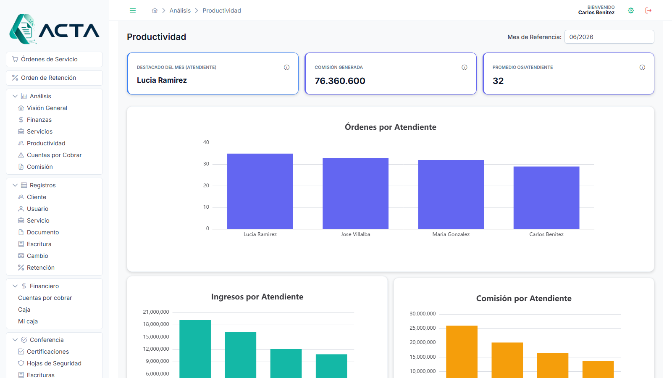Click the dollar icon beside Finanzas
Image resolution: width=672 pixels, height=378 pixels.
click(21, 120)
